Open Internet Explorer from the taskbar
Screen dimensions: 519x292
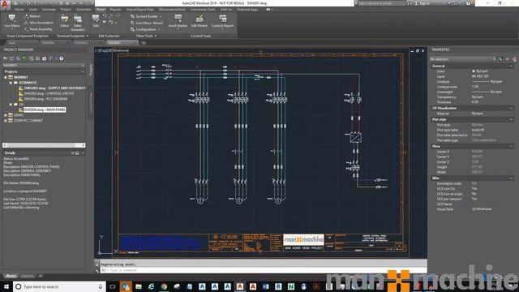(x=152, y=286)
